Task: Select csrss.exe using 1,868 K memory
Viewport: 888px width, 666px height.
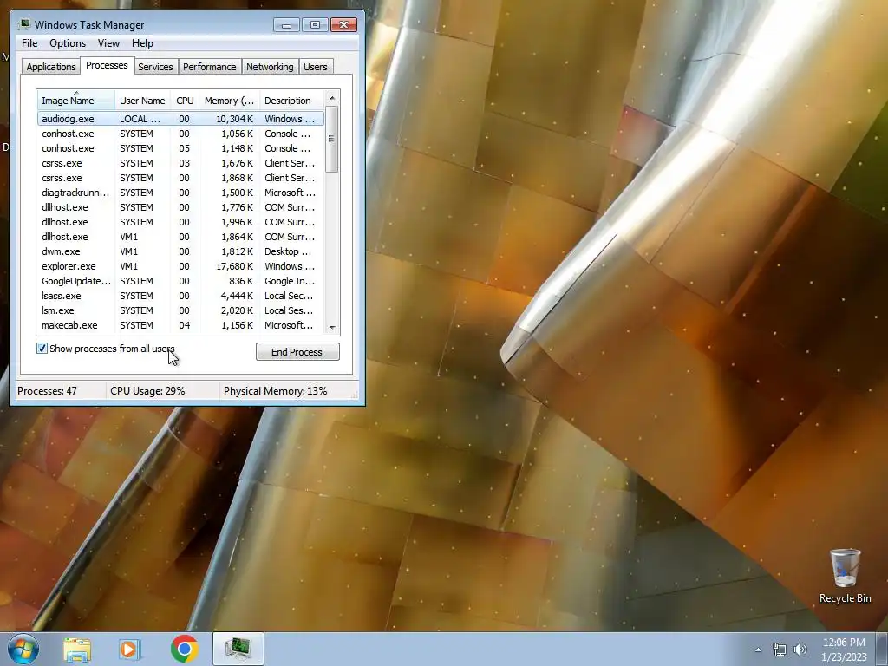Action: pos(180,178)
